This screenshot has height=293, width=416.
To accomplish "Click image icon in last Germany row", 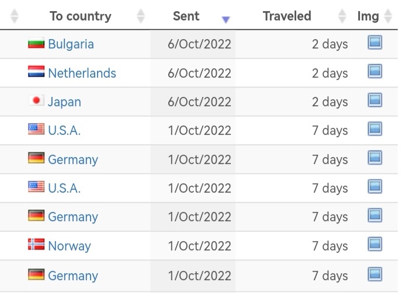I will pos(375,274).
